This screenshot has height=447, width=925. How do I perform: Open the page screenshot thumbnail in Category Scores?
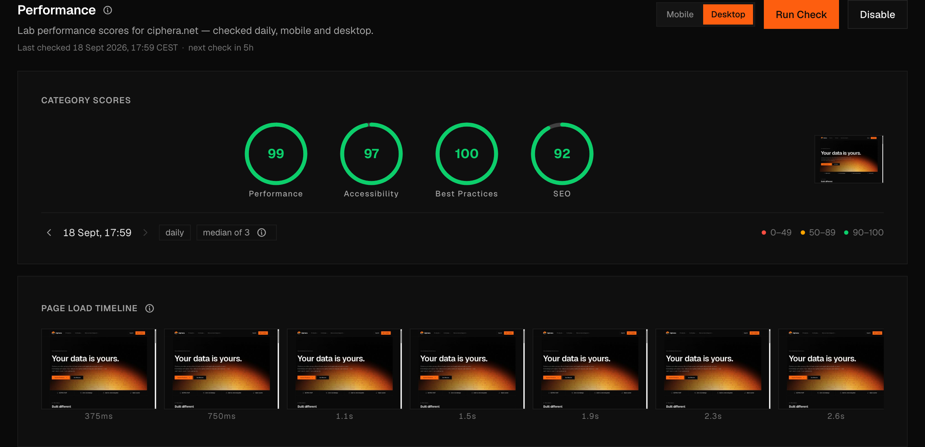849,159
